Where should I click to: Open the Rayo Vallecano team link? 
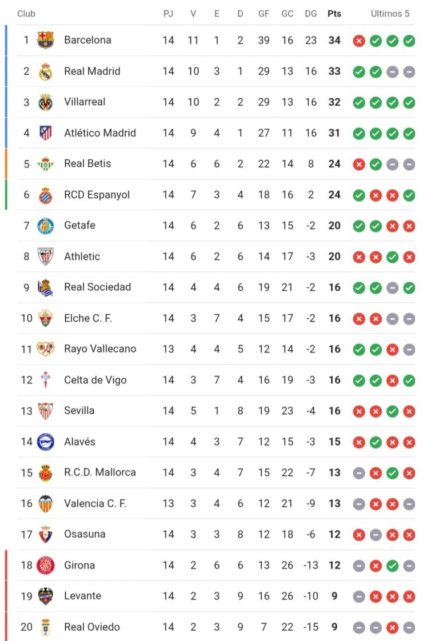click(x=100, y=348)
